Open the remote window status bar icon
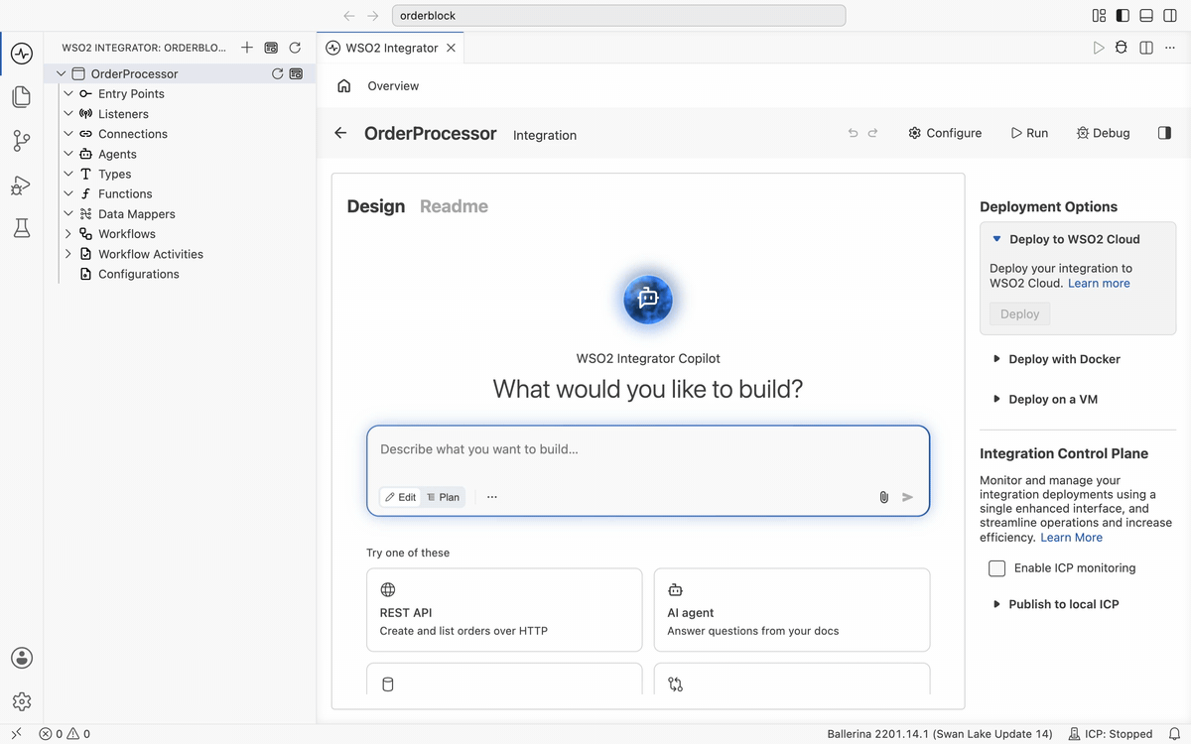The image size is (1191, 744). (x=17, y=734)
